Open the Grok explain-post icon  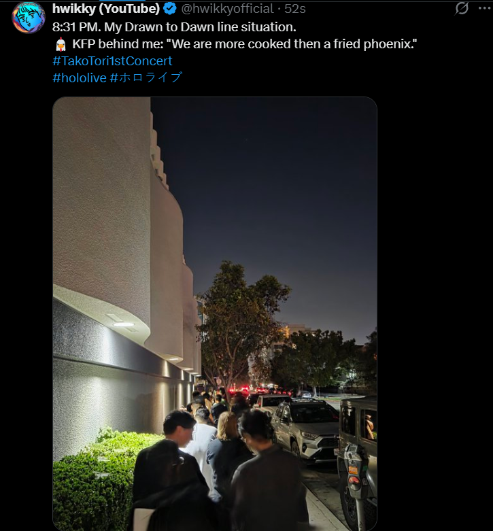[x=462, y=8]
